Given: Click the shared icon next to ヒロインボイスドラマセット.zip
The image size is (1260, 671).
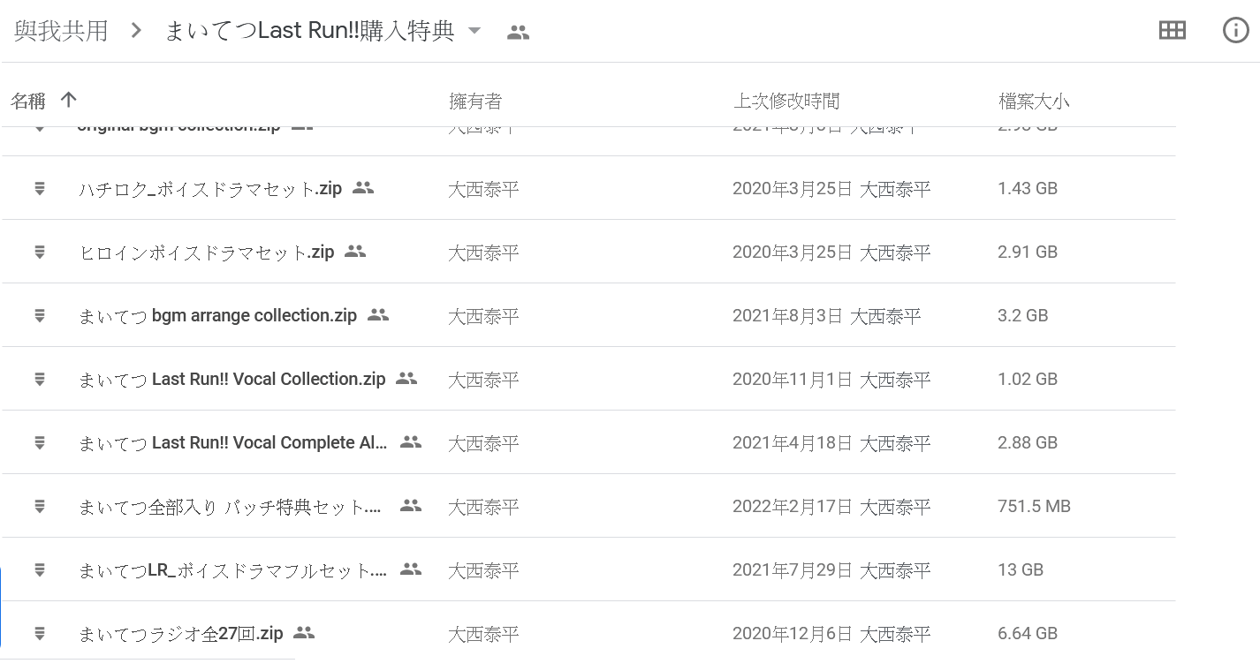Looking at the screenshot, I should tap(355, 252).
